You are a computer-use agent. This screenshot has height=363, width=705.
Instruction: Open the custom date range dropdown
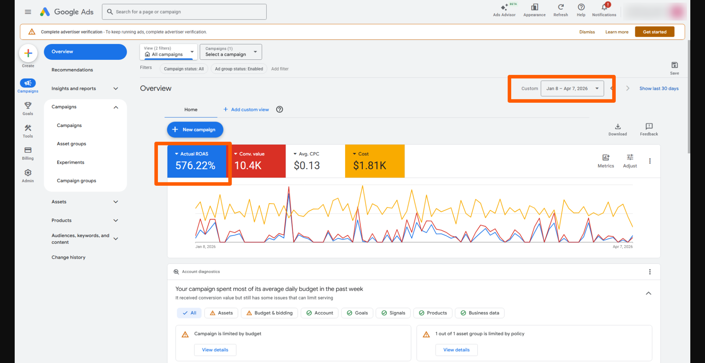(572, 88)
